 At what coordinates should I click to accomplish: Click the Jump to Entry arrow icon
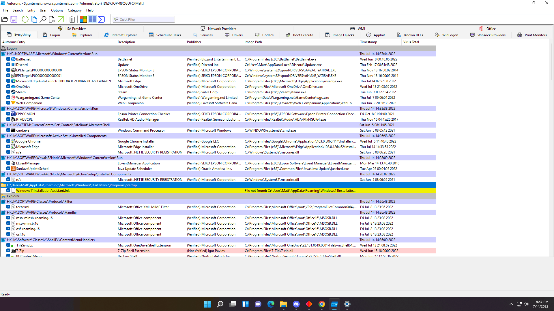(x=61, y=19)
